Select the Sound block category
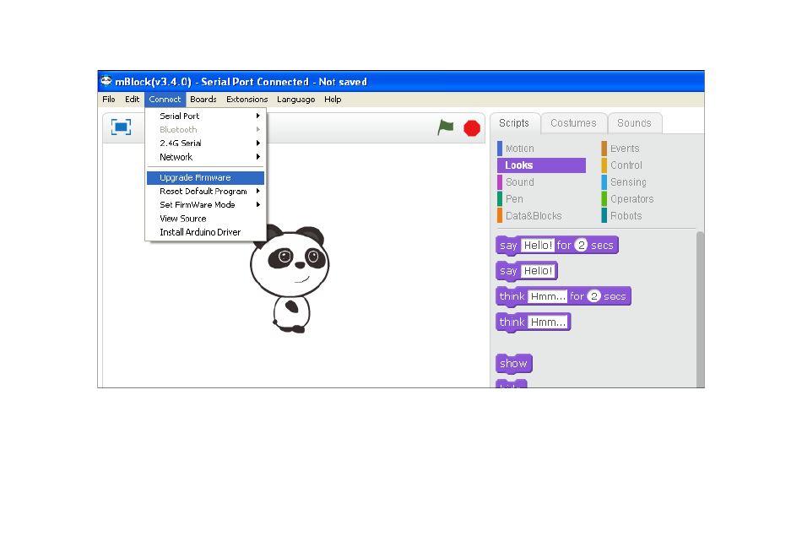The width and height of the screenshot is (802, 552). tap(541, 182)
